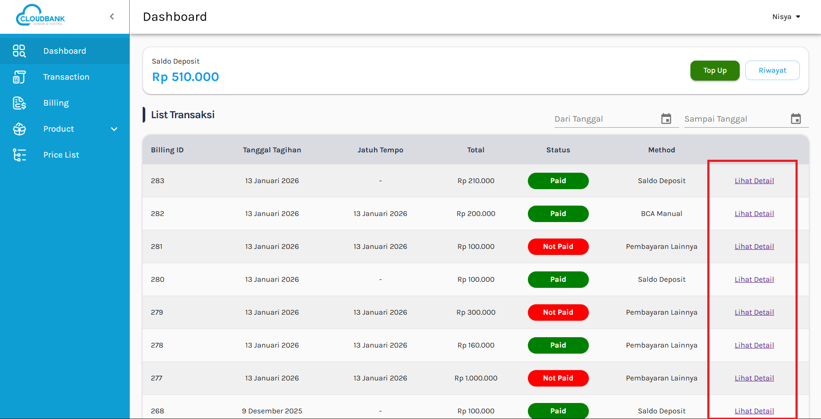The width and height of the screenshot is (821, 419).
Task: View Lihat Detail for billing 281
Action: point(754,247)
